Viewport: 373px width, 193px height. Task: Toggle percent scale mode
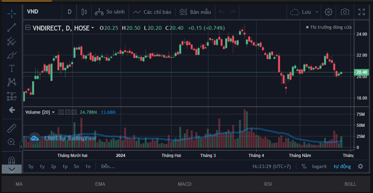304,166
